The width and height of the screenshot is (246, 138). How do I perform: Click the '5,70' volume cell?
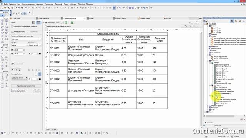pos(129,79)
